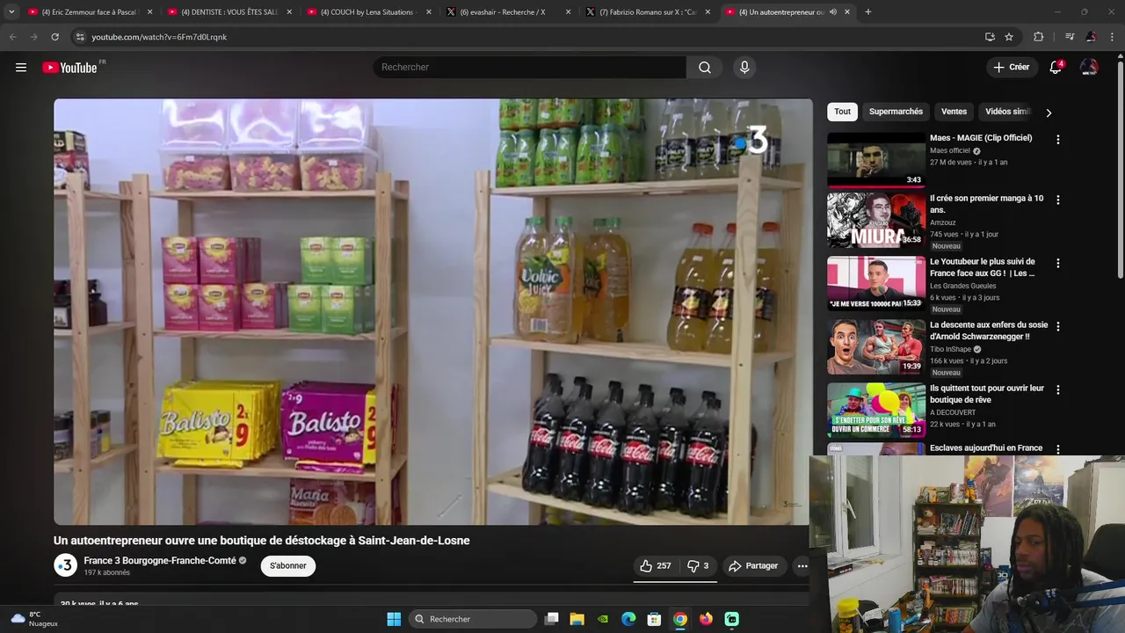Open the Les Grandes Gueules video thumbnail

point(876,283)
